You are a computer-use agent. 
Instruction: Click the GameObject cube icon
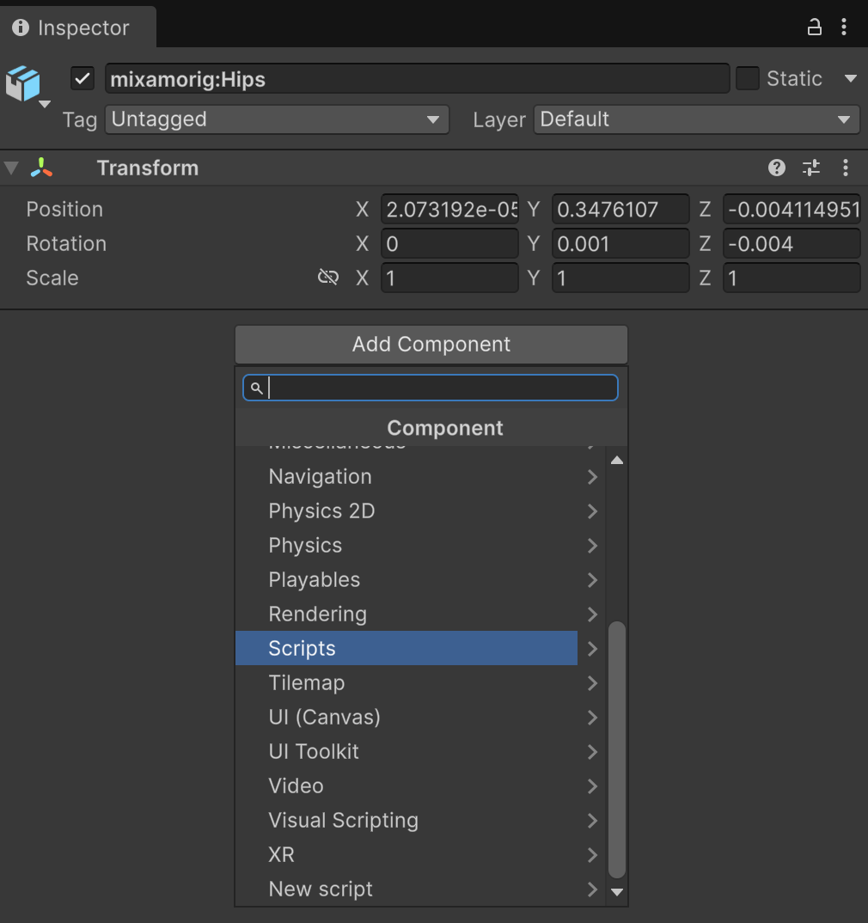coord(24,84)
